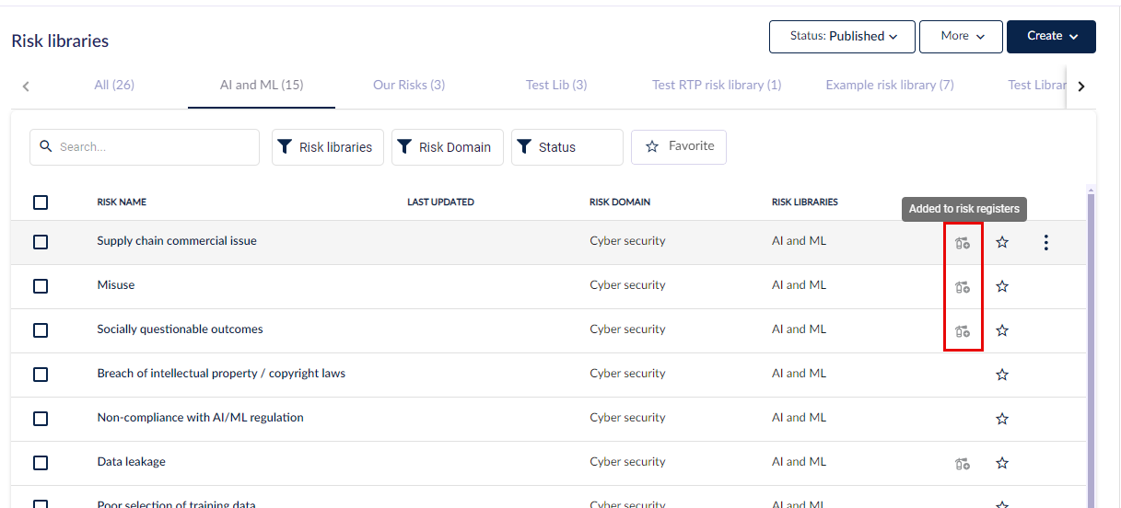Switch to Example risk library (7) tab
1121x508 pixels.
click(x=890, y=85)
